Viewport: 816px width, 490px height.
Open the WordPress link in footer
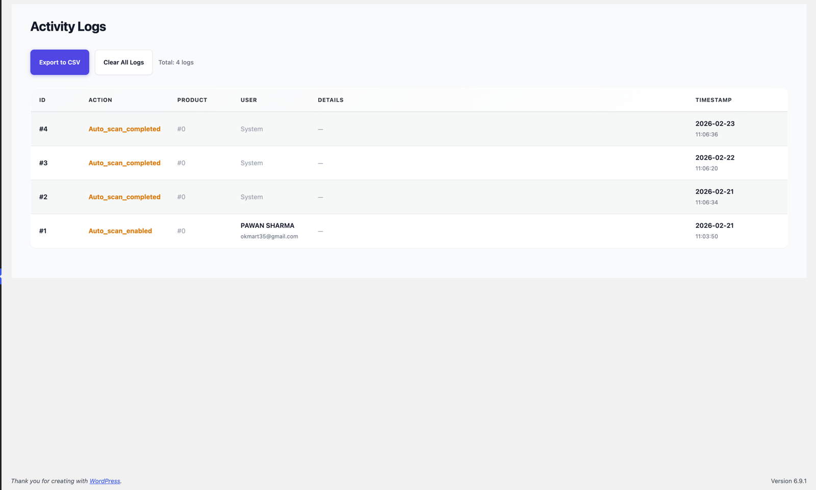click(105, 481)
